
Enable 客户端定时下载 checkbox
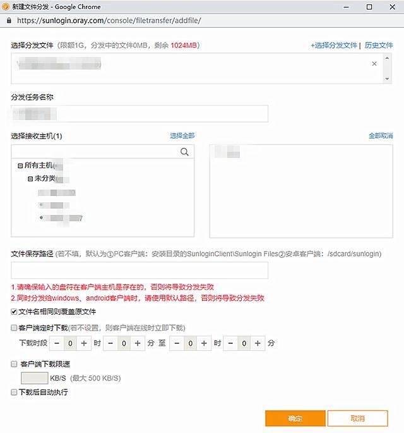point(14,328)
